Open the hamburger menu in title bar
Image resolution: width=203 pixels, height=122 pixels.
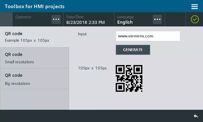tap(195, 7)
